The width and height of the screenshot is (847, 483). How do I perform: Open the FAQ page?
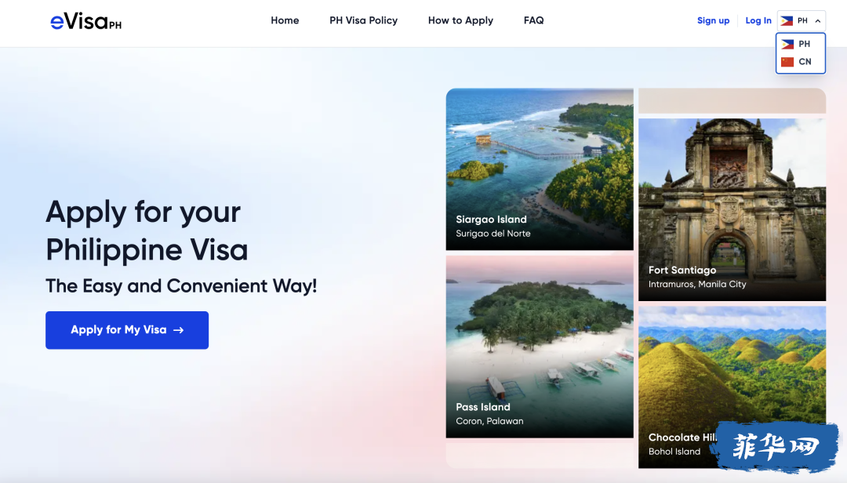pyautogui.click(x=534, y=20)
